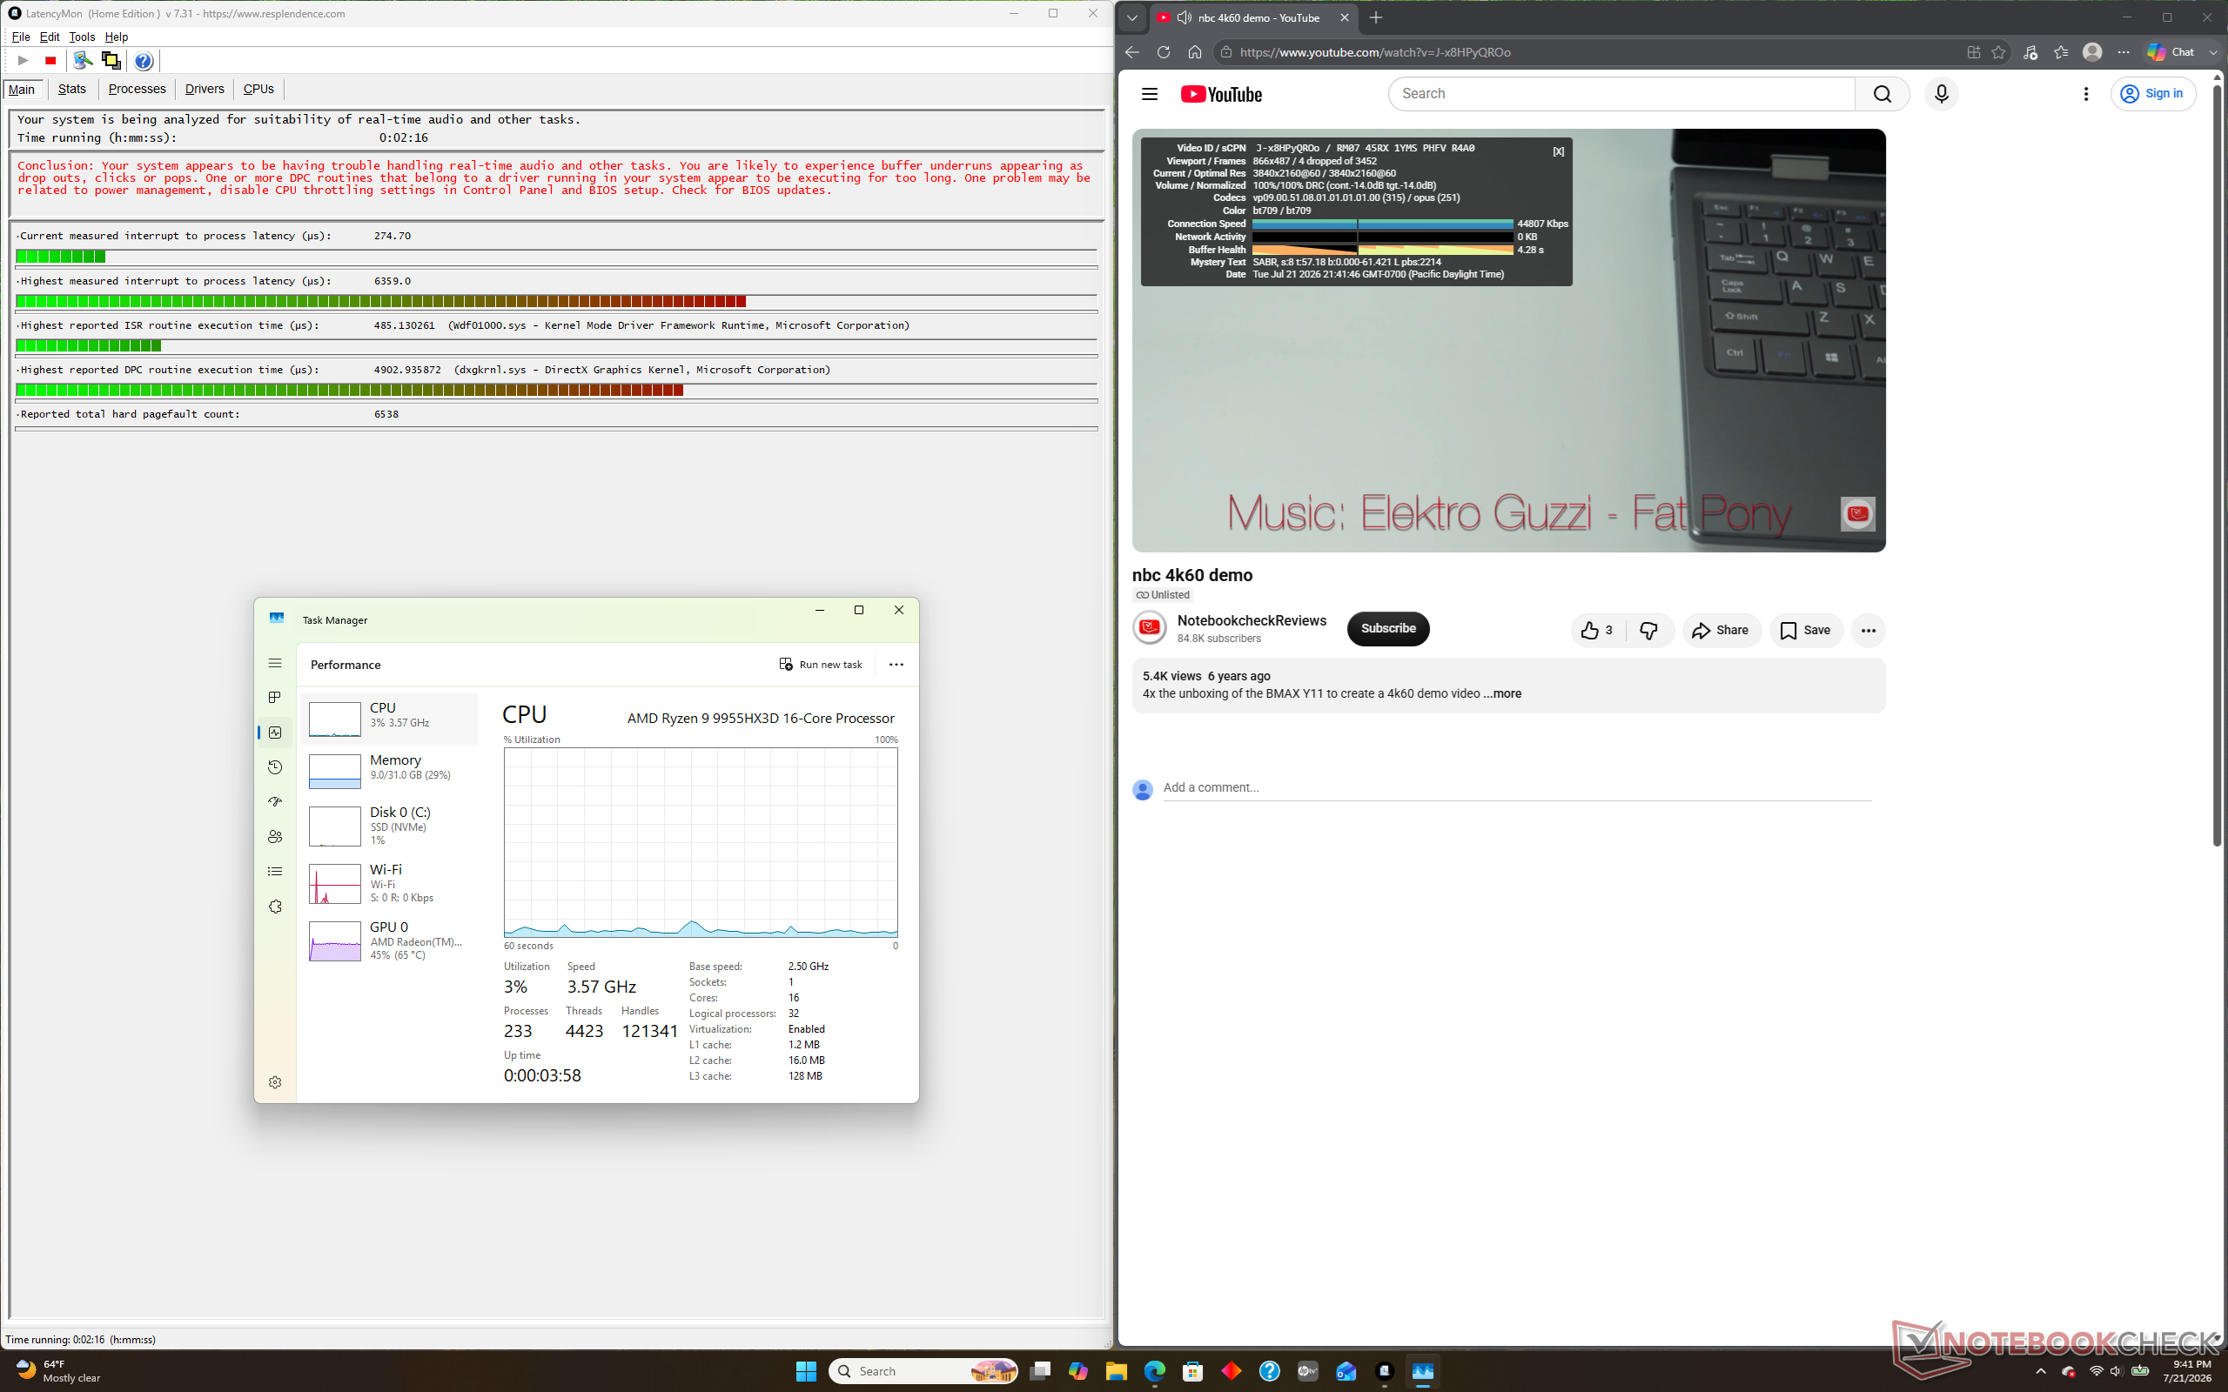
Task: Open Task Manager's Users icon
Action: coord(275,837)
